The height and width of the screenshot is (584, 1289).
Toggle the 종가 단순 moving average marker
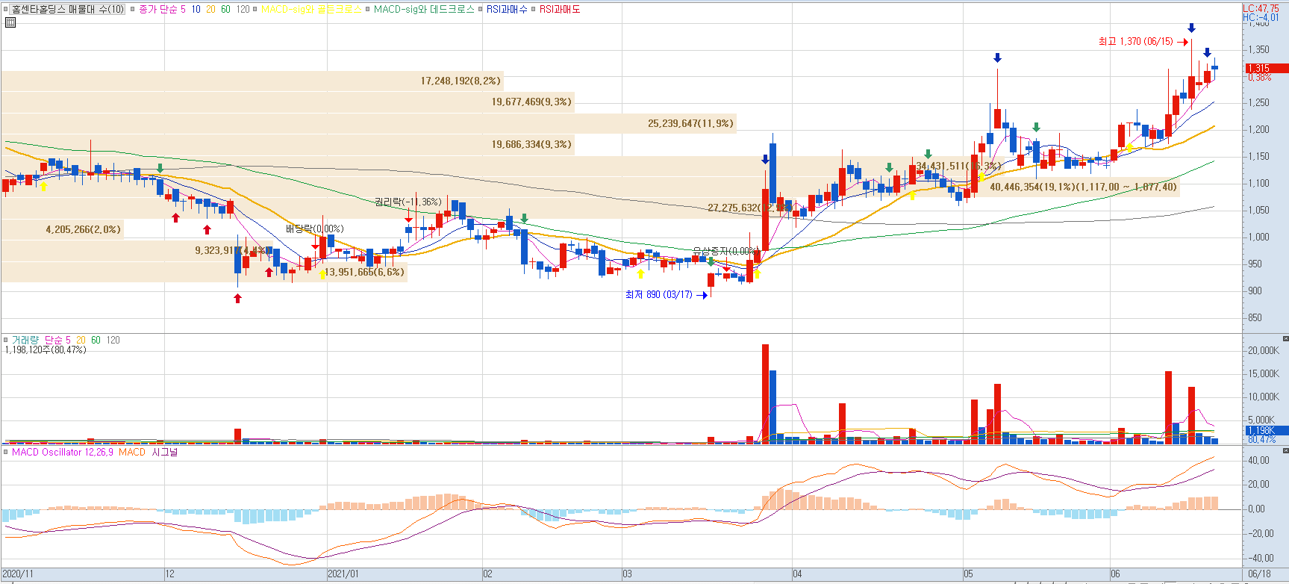132,10
